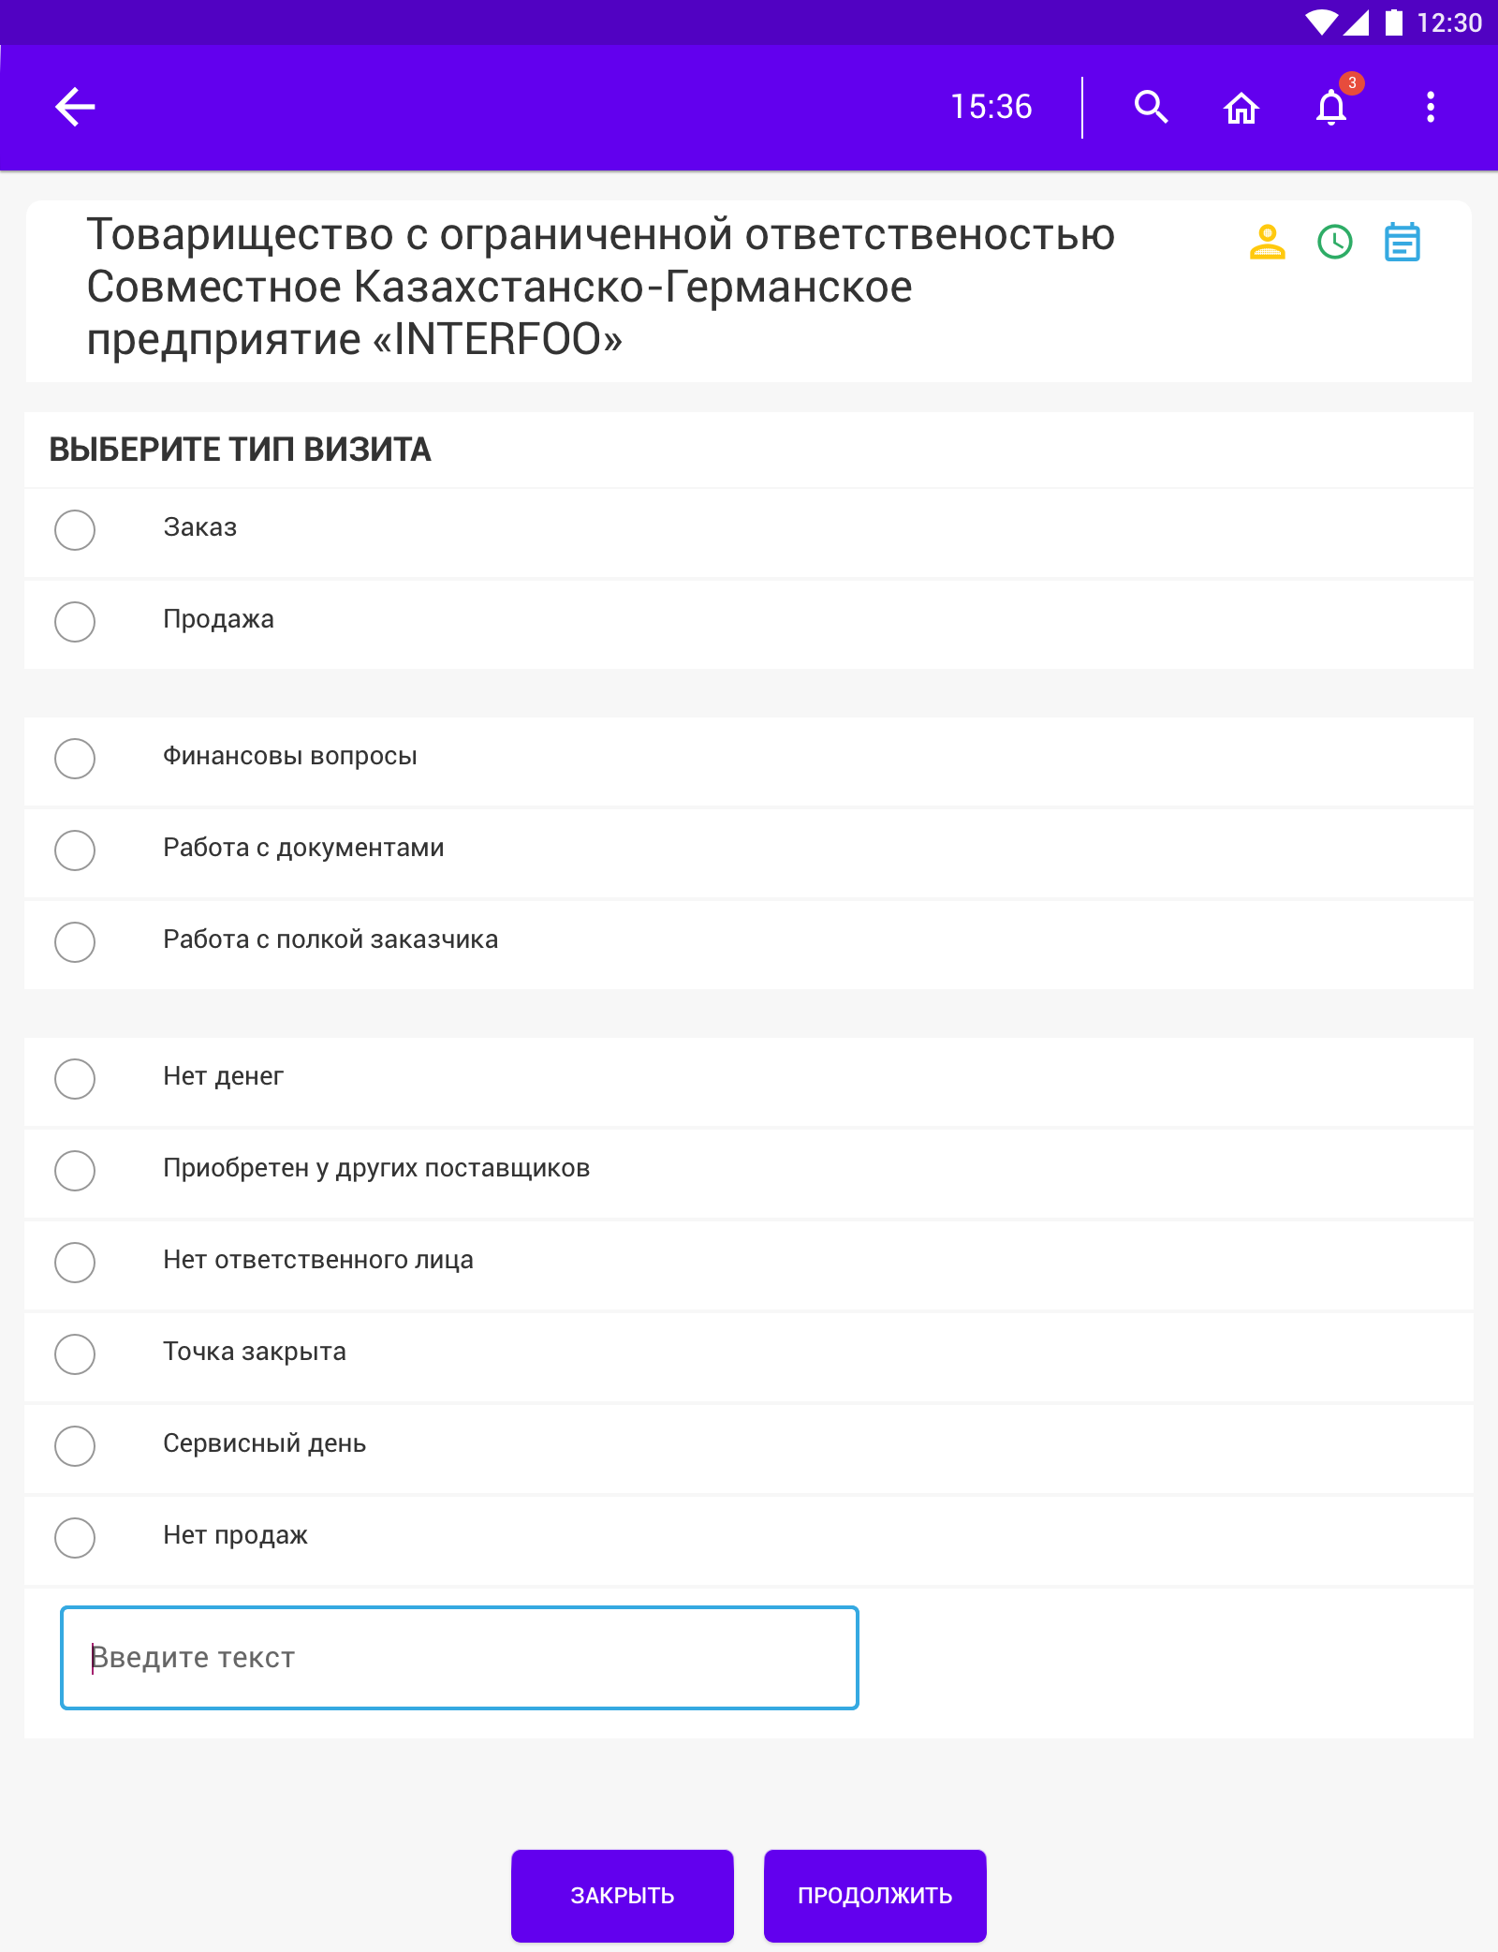Focus the Введите текст input field
The height and width of the screenshot is (1952, 1498).
(459, 1658)
